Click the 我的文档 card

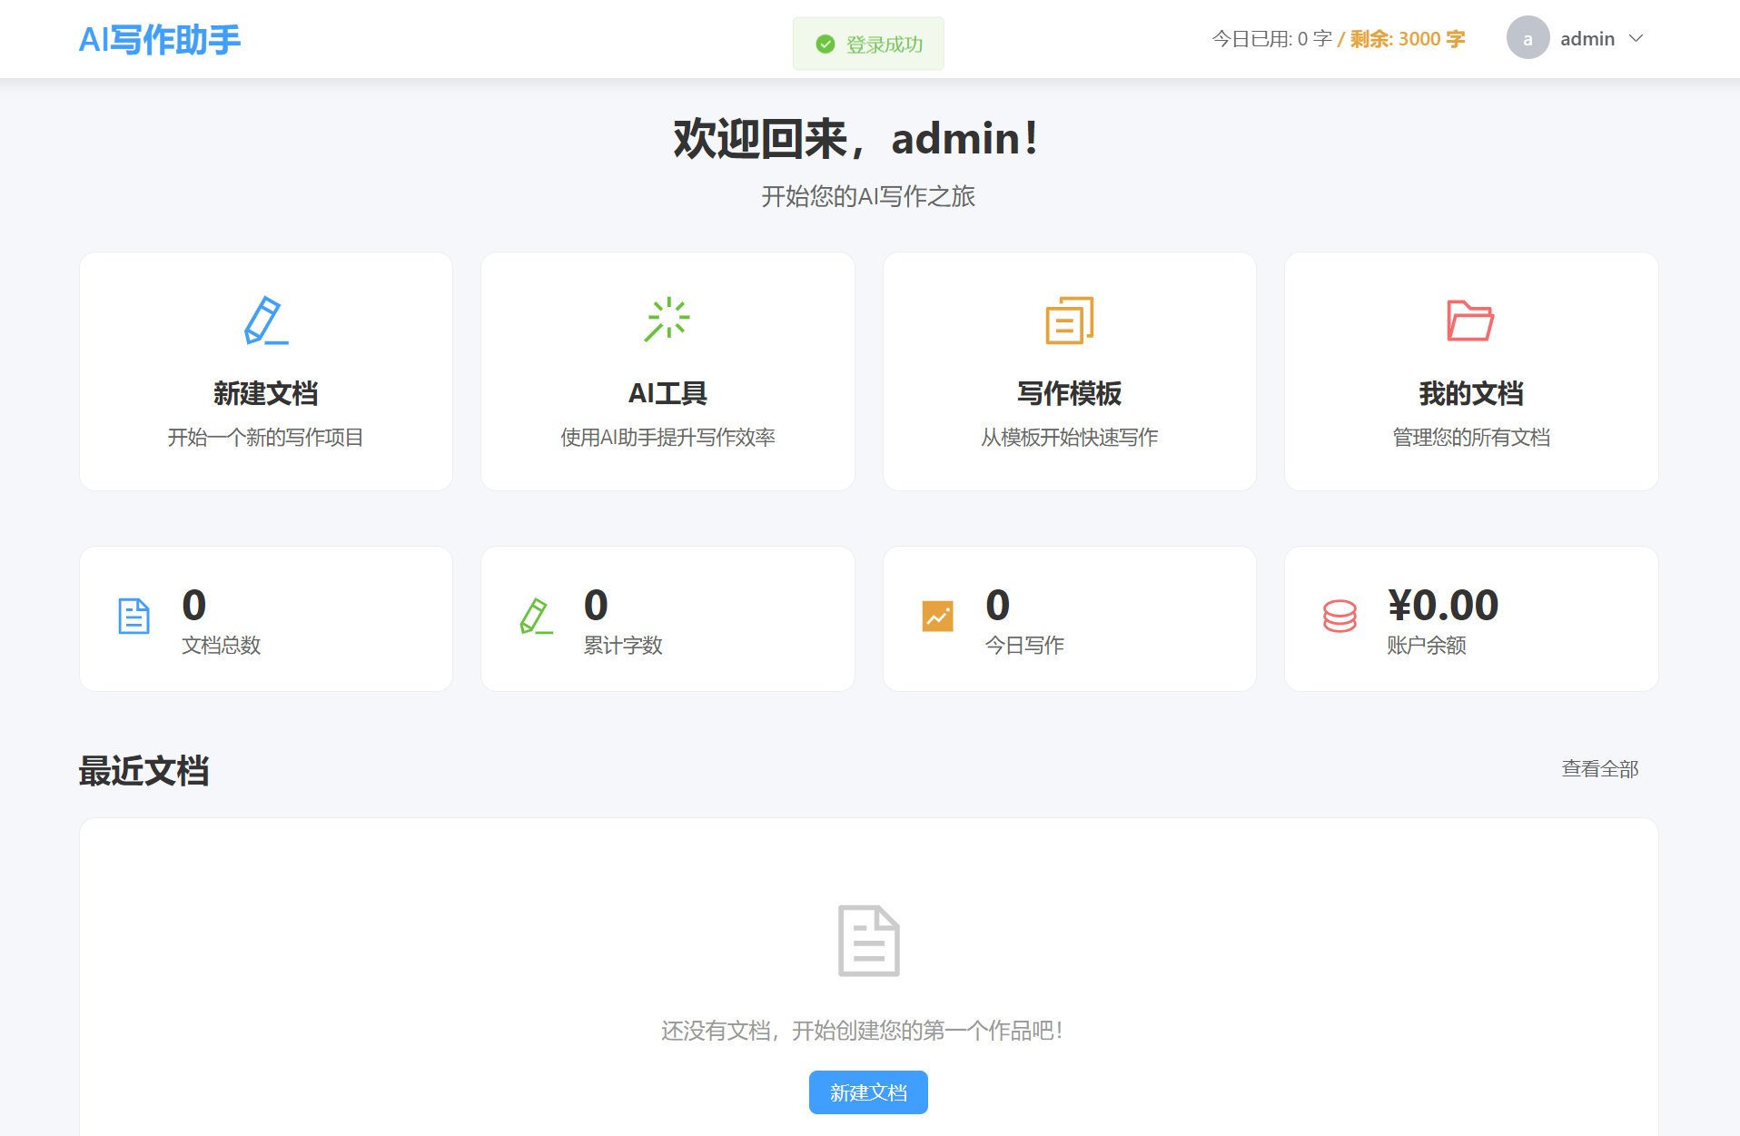1471,372
